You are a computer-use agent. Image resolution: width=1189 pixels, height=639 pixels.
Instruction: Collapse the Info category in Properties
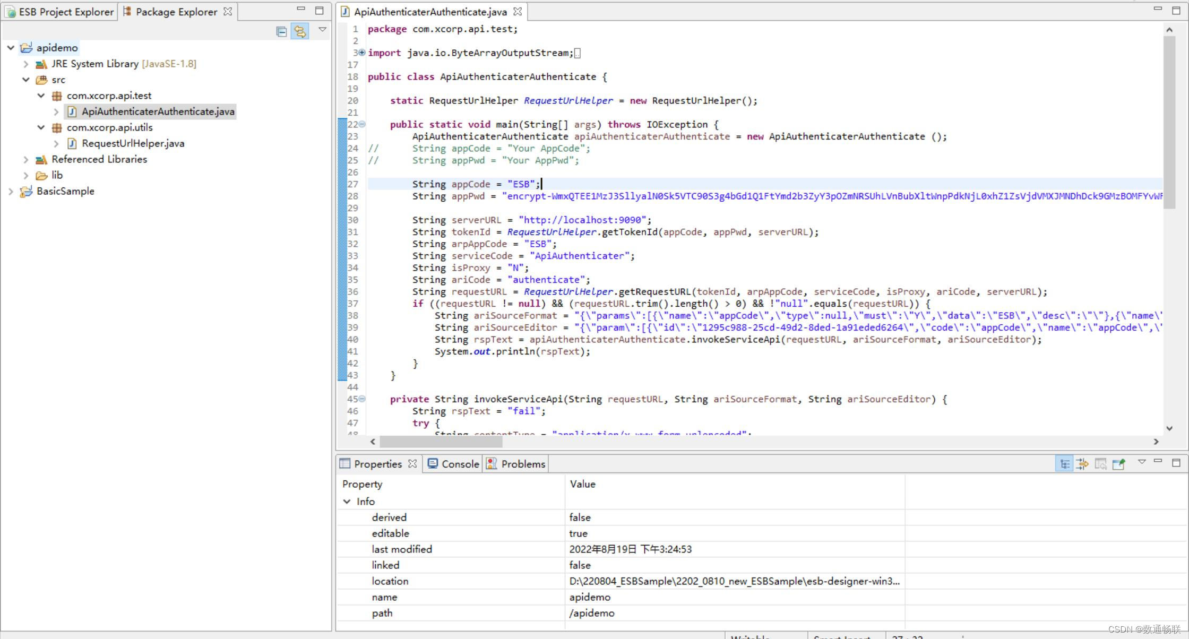pos(347,502)
